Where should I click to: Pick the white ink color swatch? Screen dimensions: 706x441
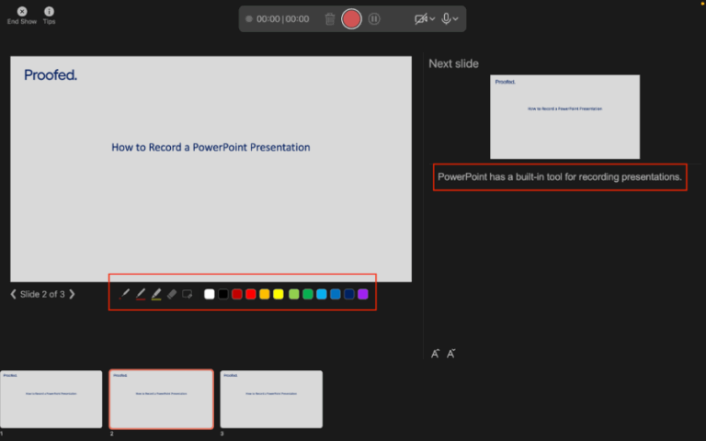[210, 294]
